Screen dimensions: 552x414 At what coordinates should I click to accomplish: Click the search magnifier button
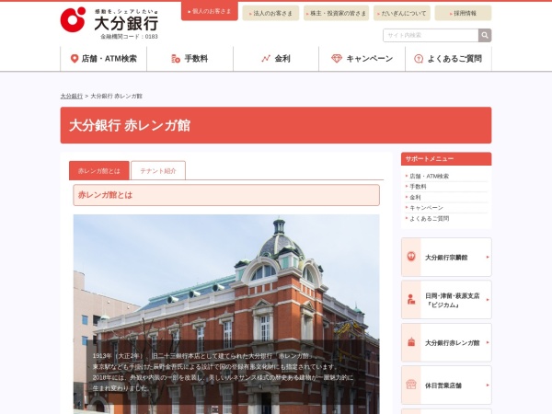tap(485, 35)
